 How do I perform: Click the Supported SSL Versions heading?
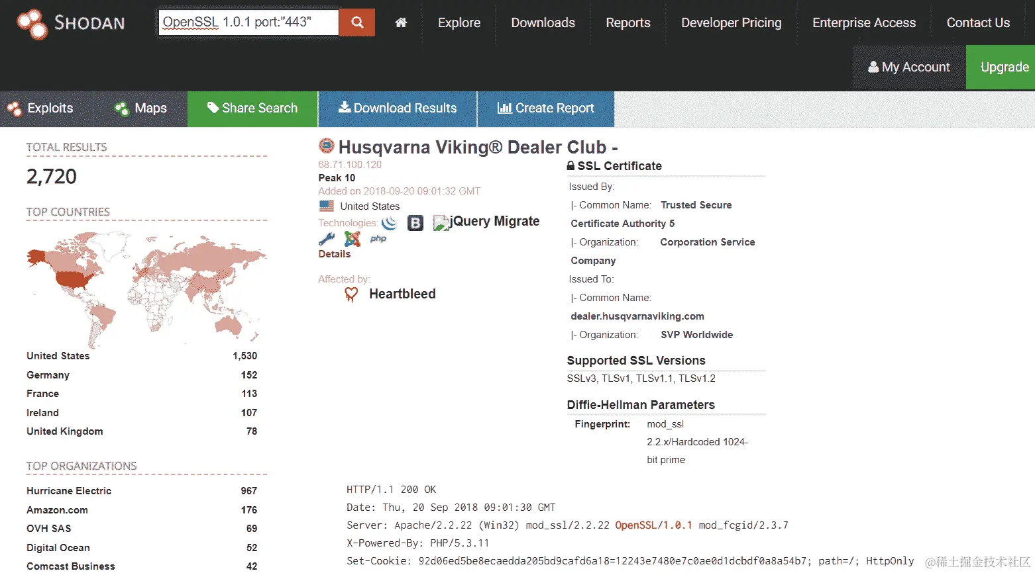click(x=636, y=361)
